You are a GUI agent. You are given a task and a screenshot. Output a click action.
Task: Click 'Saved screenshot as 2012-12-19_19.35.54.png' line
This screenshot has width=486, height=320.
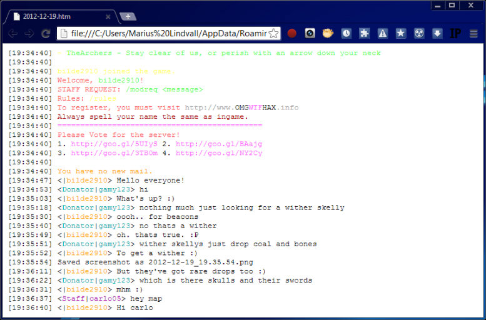tap(155, 262)
